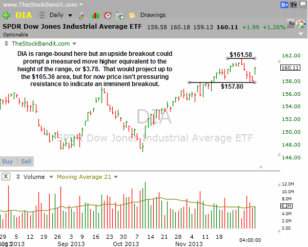This screenshot has height=247, width=308.
Task: Click the 158.00 price axis label
Action: pyautogui.click(x=291, y=81)
